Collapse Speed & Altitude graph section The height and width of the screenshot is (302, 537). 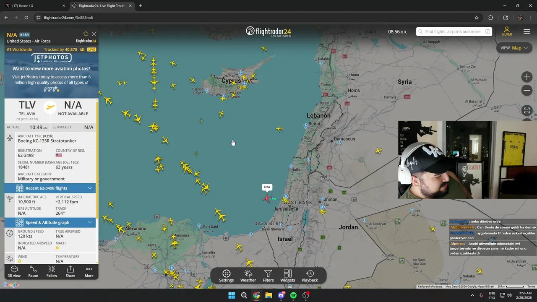(50, 223)
